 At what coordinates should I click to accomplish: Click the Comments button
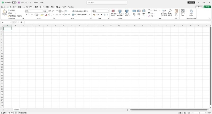(199, 7)
